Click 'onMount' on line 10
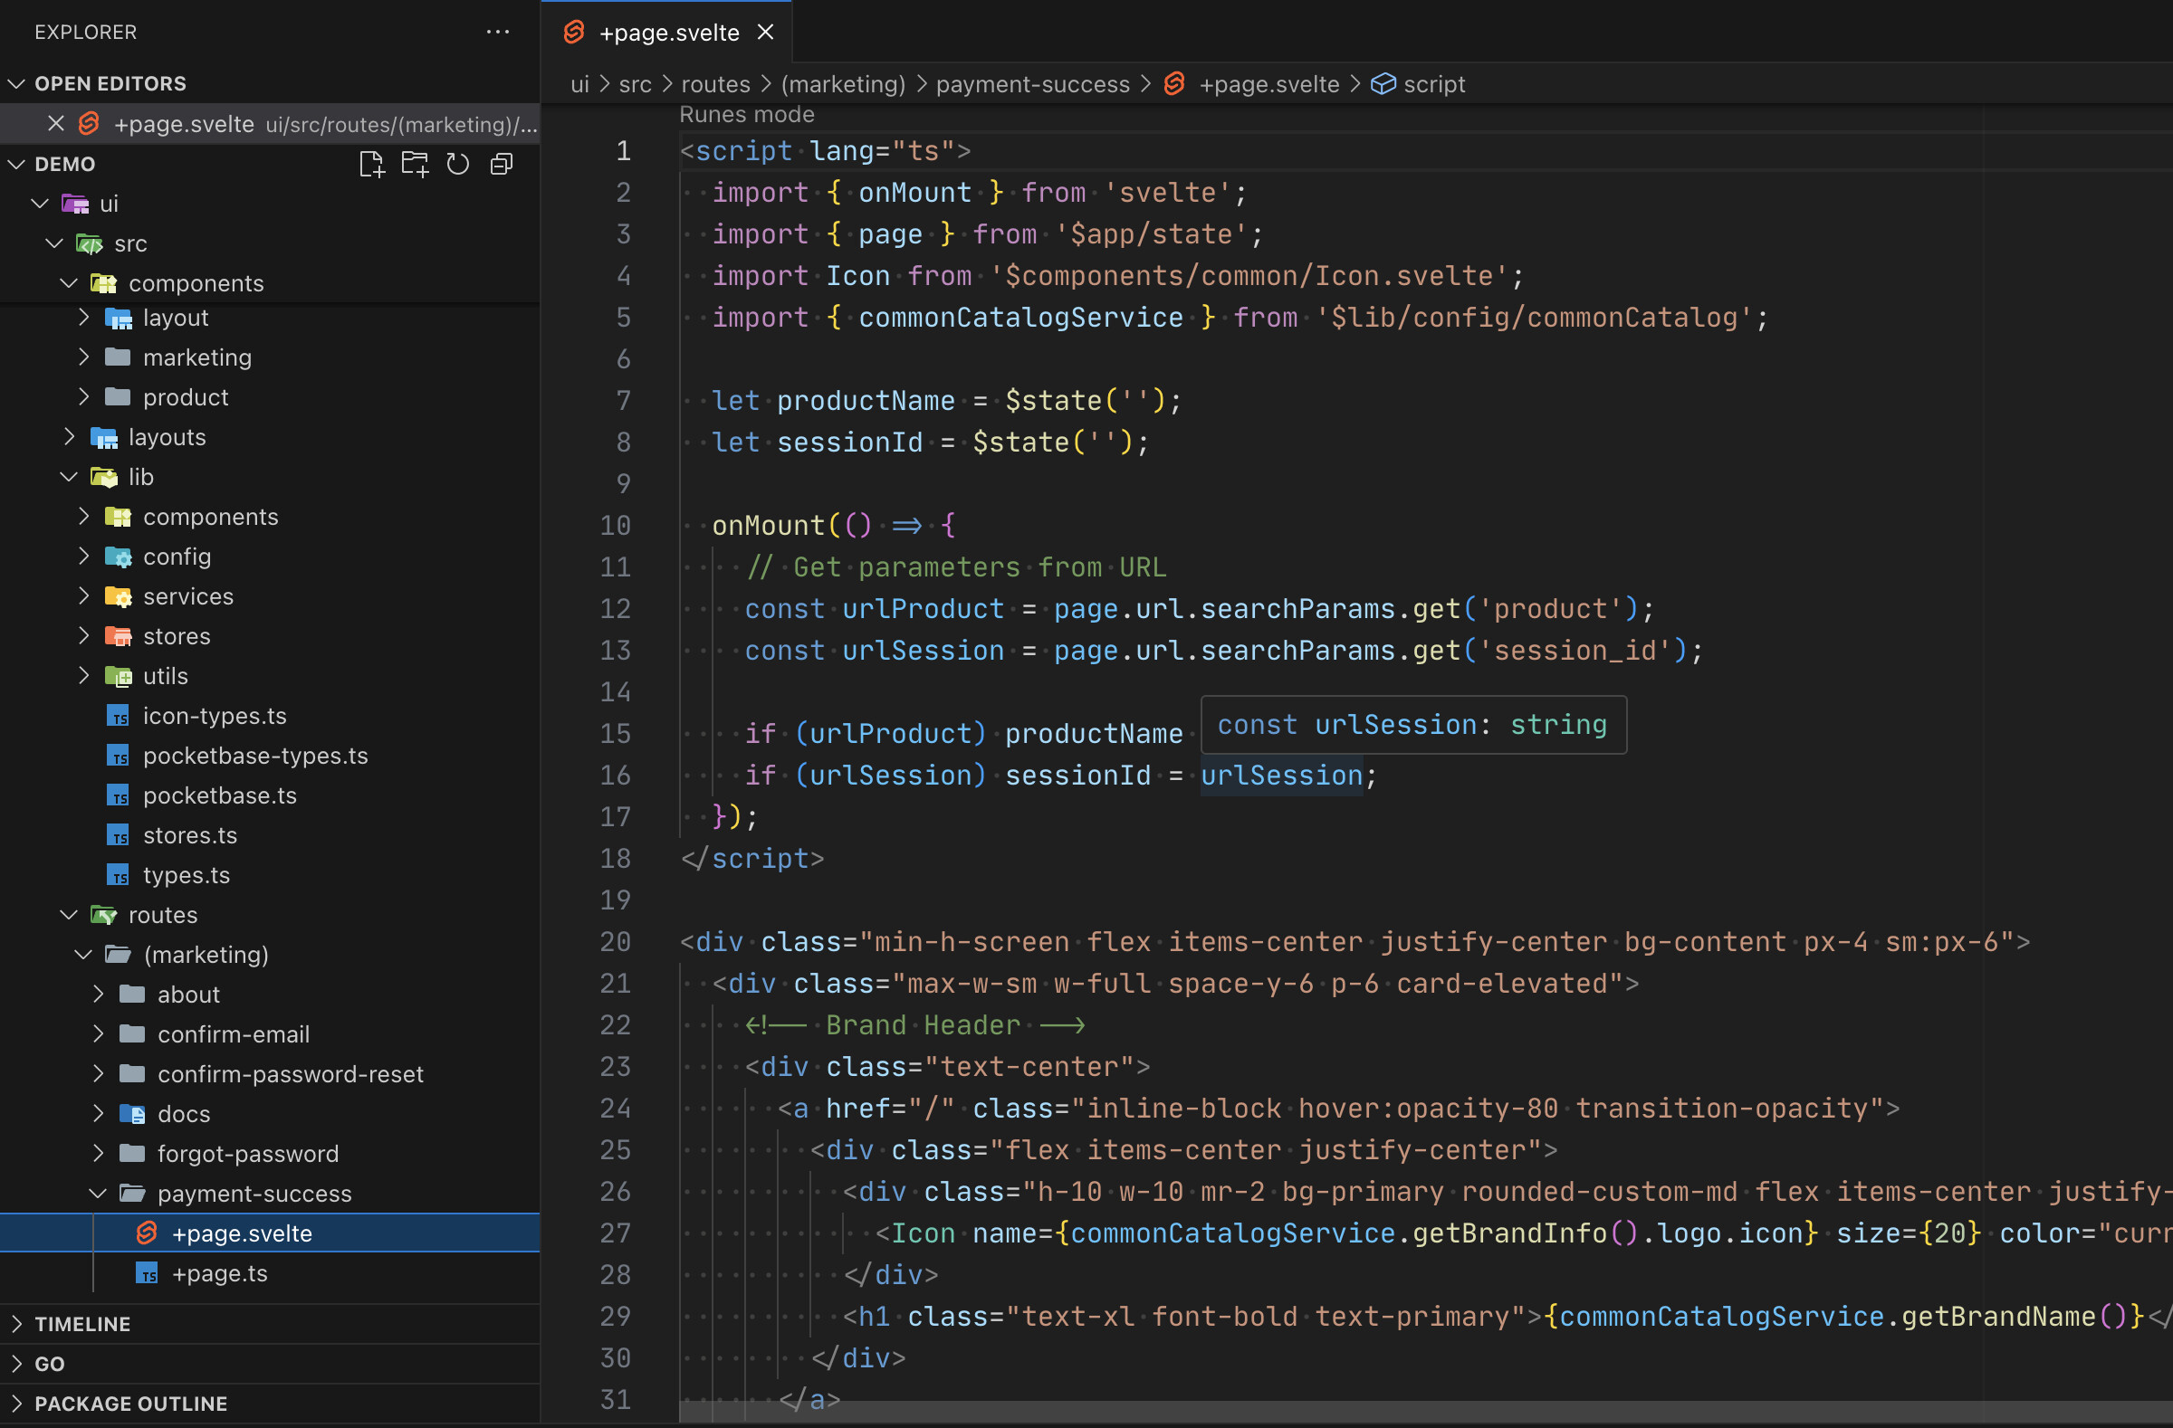Viewport: 2173px width, 1428px height. pos(768,526)
